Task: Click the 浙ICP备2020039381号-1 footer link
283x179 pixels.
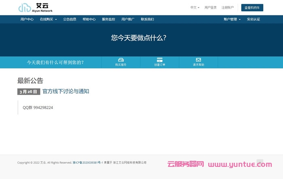Action: tap(88, 162)
